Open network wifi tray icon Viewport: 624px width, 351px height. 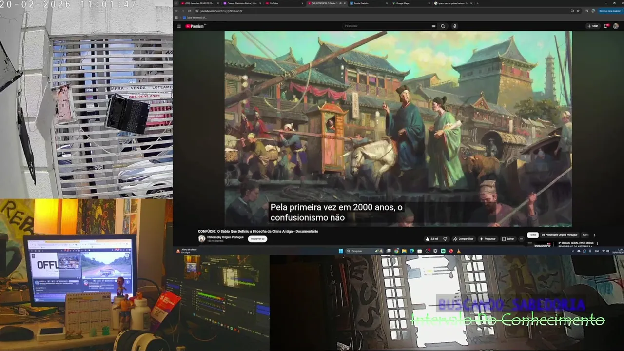604,251
